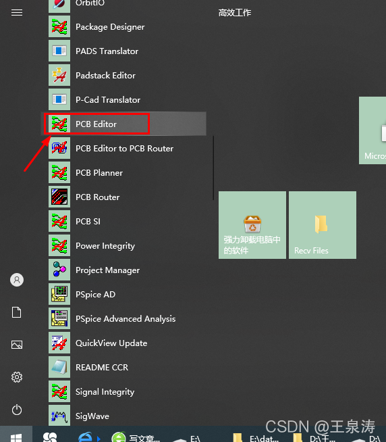Launch PCB Router via its icon
386x442 pixels.
click(59, 197)
